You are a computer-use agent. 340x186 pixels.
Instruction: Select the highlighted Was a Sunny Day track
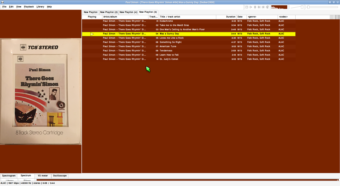point(189,34)
